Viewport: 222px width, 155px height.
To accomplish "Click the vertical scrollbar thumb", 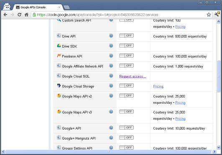I will (219, 76).
